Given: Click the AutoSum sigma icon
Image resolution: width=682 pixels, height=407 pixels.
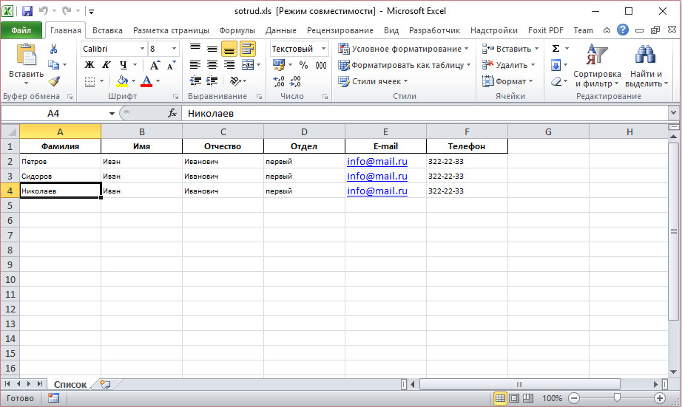Looking at the screenshot, I should (556, 49).
